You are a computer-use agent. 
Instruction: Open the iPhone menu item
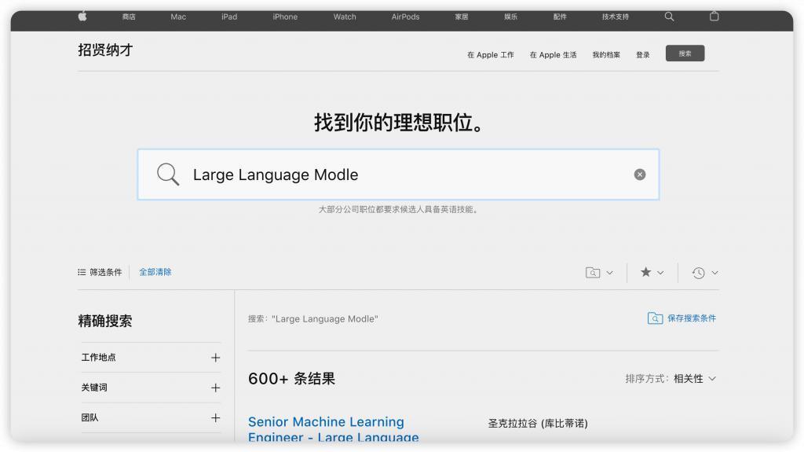pos(285,17)
